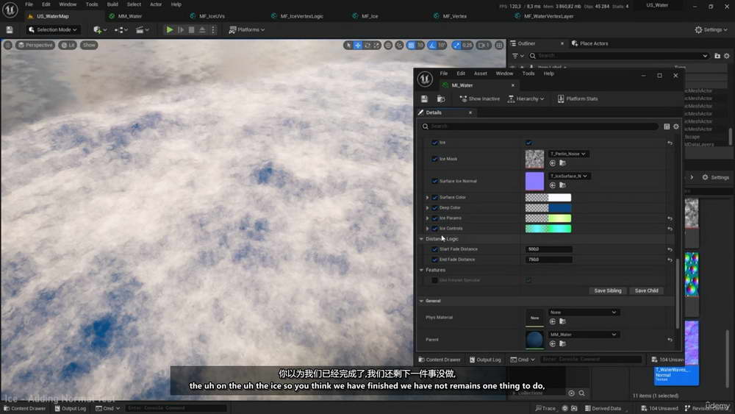The width and height of the screenshot is (735, 414).
Task: Open the Actor menu in main window
Action: [x=156, y=4]
